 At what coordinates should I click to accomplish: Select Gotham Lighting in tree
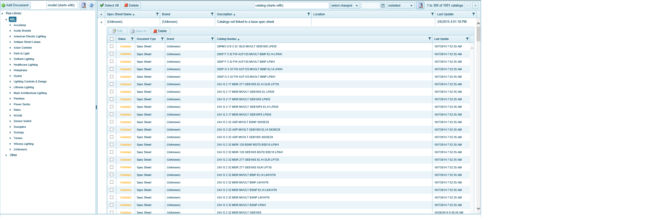(24, 59)
